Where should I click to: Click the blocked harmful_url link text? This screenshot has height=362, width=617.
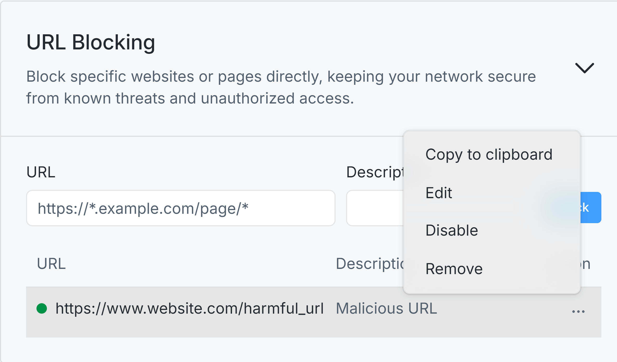(190, 308)
